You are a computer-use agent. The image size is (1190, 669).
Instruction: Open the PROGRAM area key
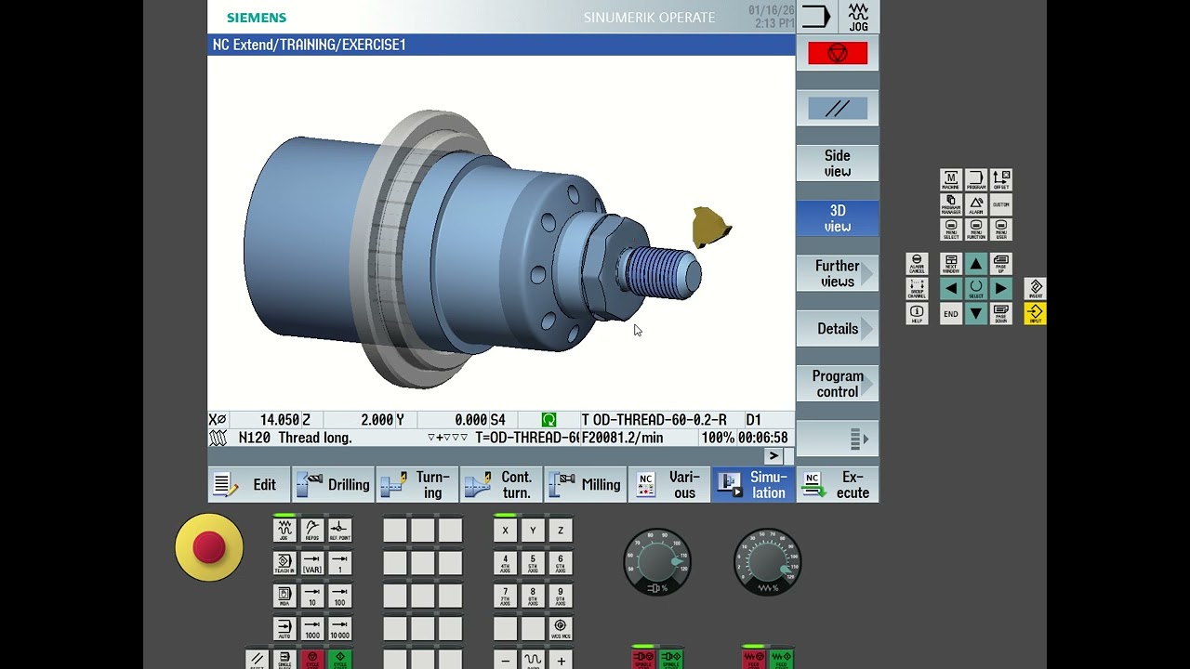pos(976,179)
